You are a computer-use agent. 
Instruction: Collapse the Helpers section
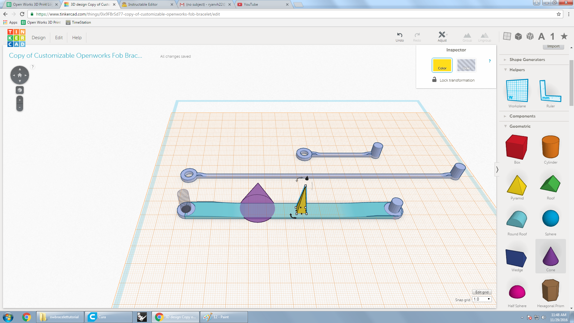(x=517, y=70)
